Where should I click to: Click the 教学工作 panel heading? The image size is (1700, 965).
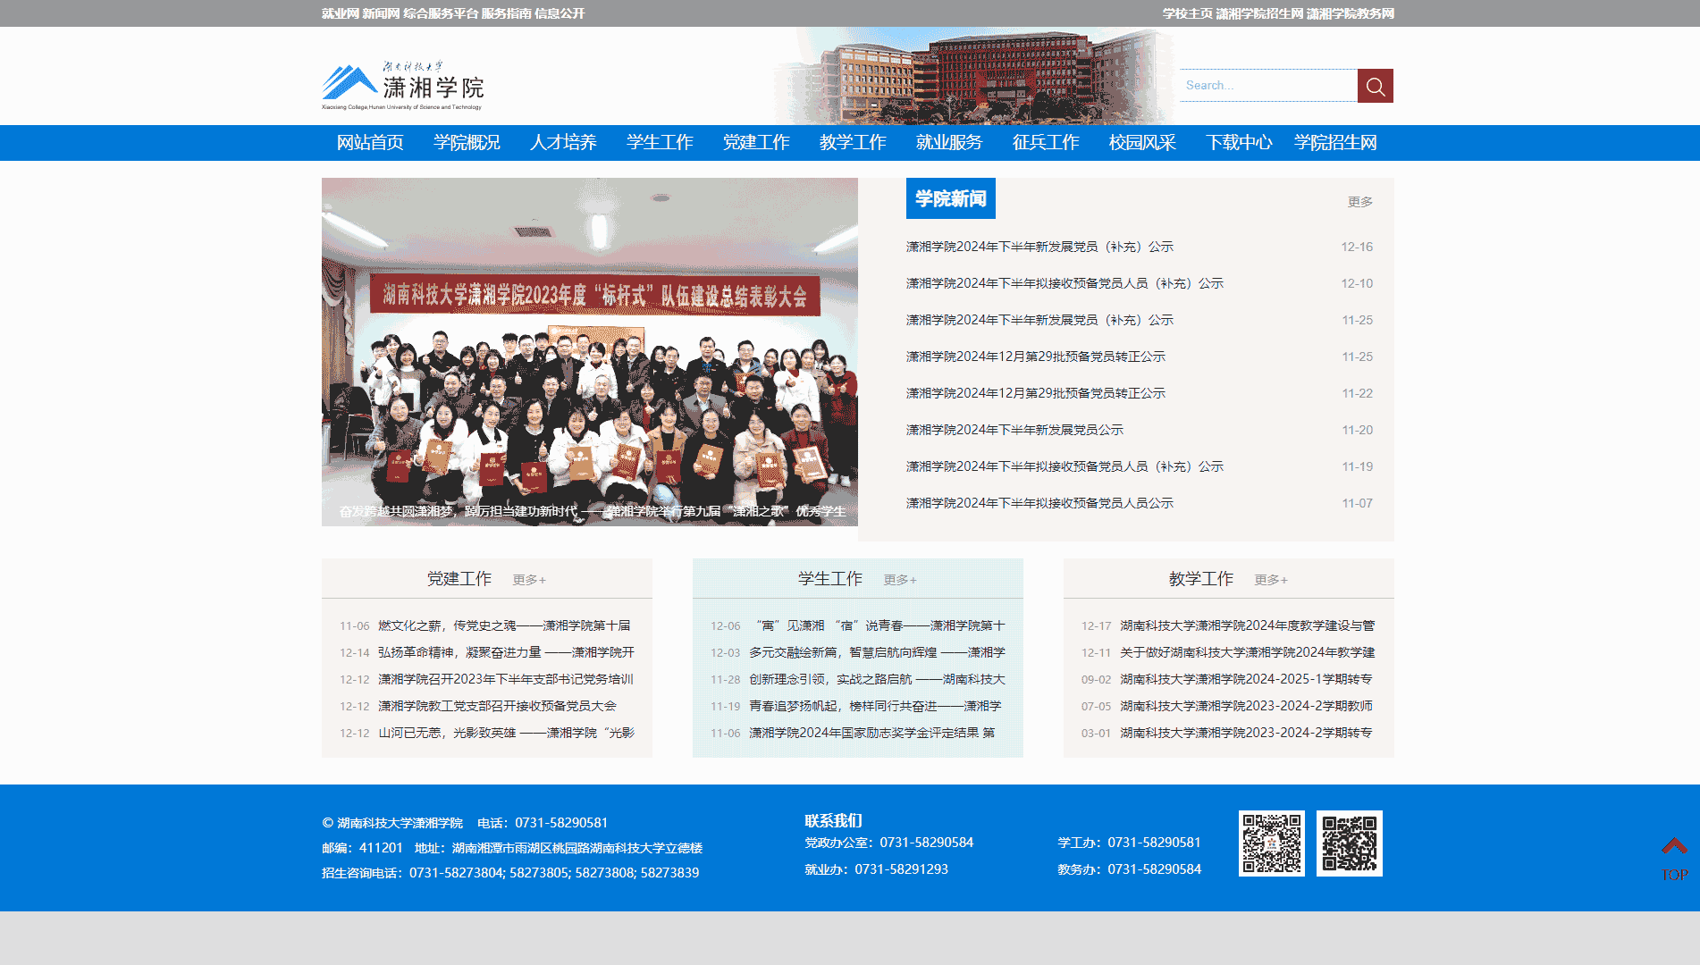1201,579
